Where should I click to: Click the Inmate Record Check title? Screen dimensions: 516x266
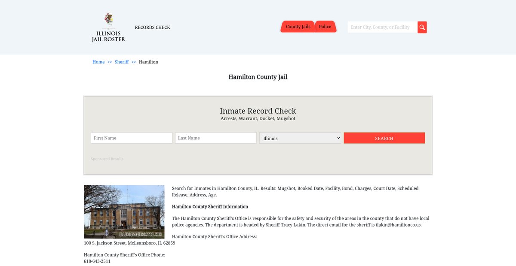[x=258, y=111]
